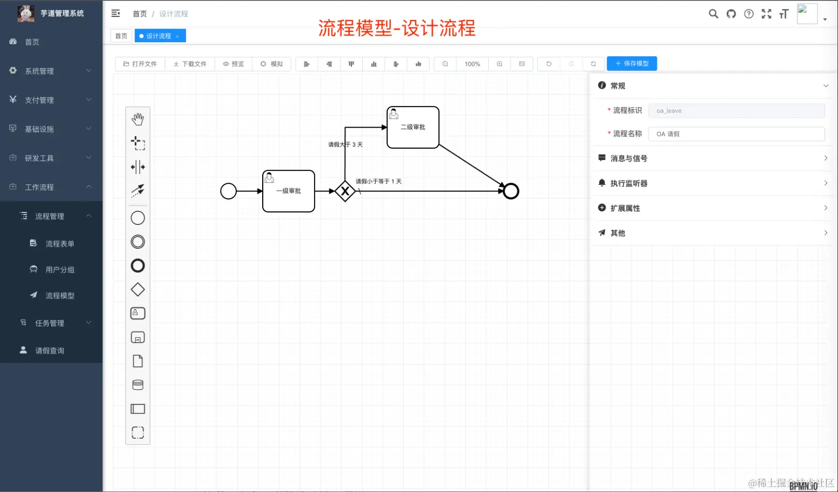Viewport: 838px width, 492px height.
Task: Open the font size setting icon
Action: (x=784, y=14)
